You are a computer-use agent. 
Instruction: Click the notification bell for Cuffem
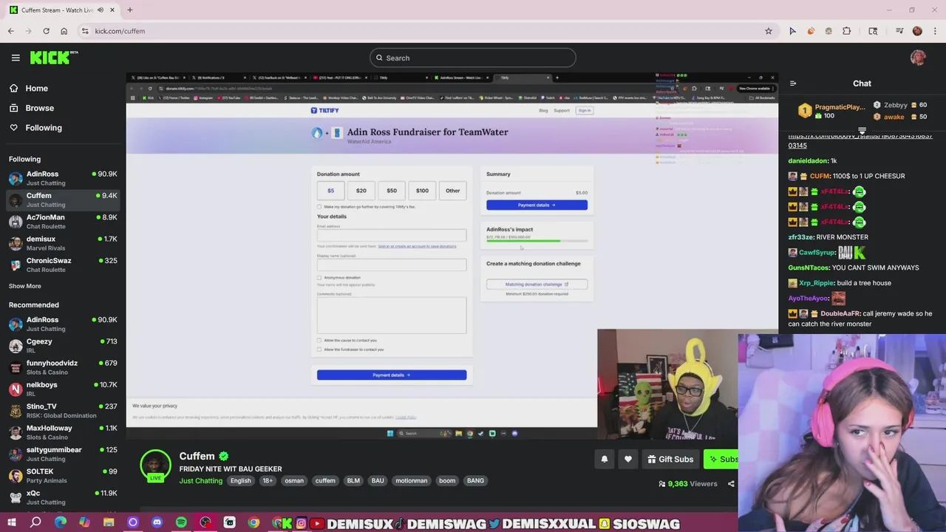pos(604,459)
